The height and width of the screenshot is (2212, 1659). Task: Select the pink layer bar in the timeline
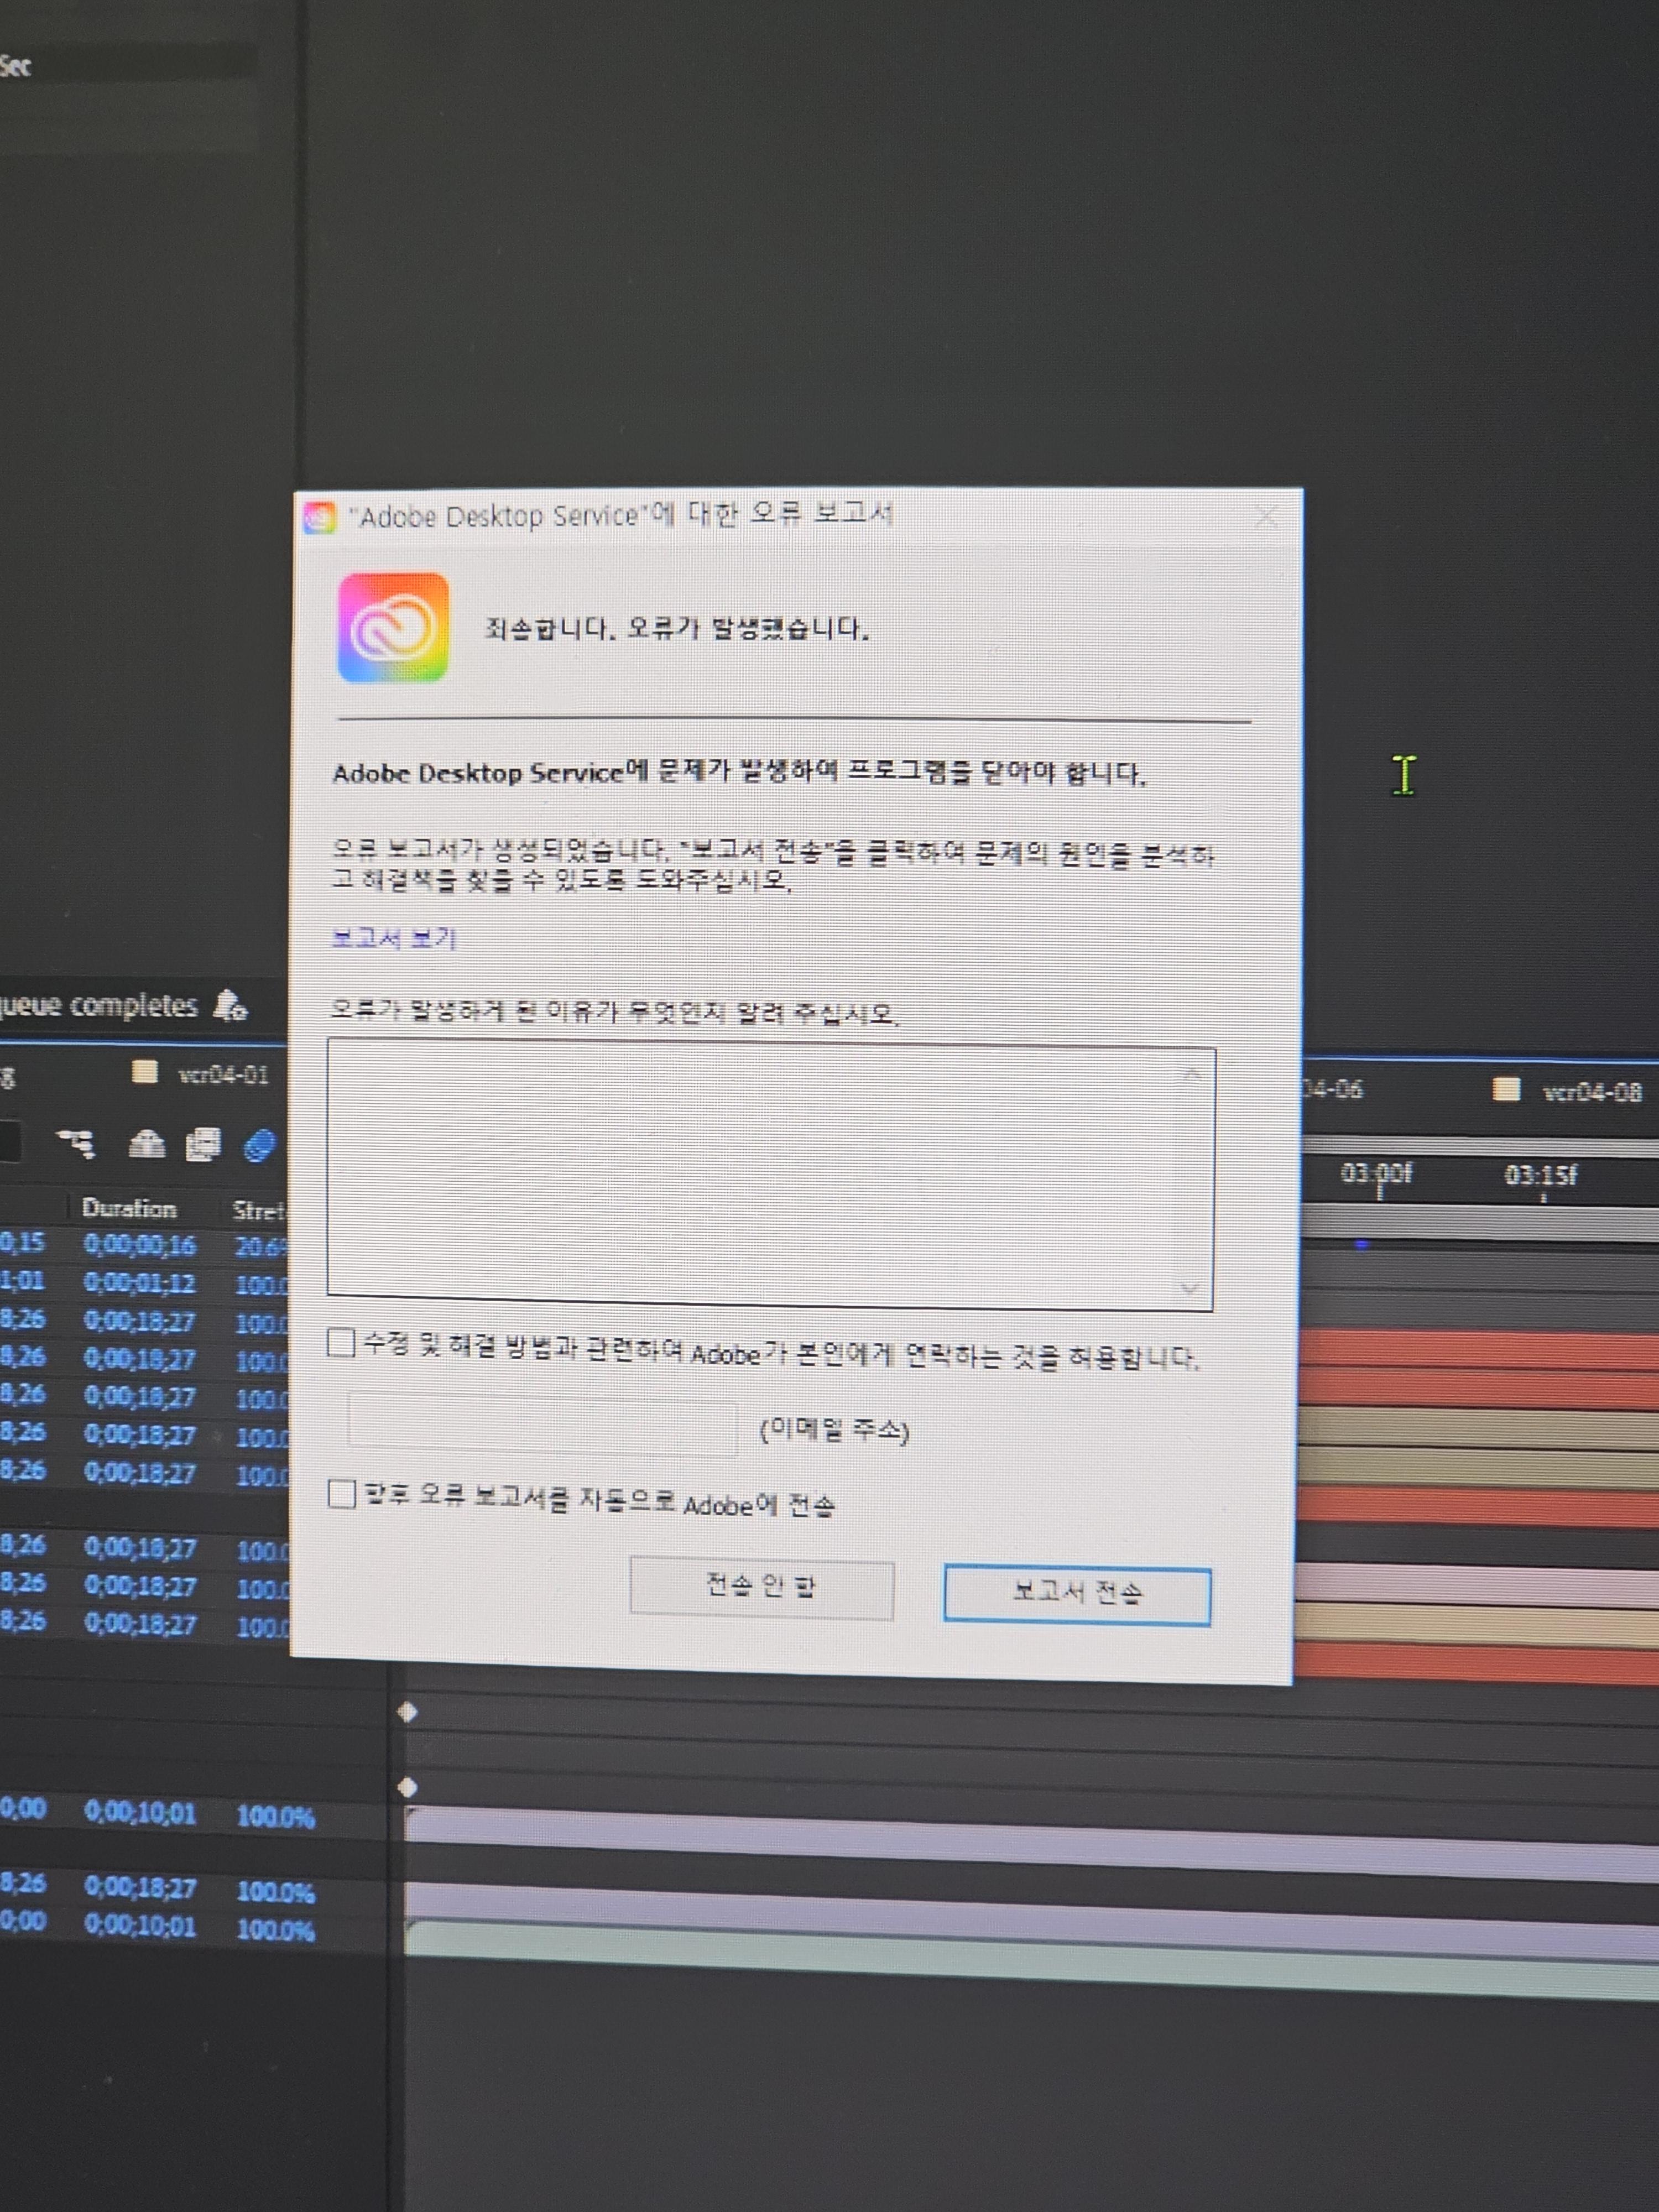[1476, 1584]
